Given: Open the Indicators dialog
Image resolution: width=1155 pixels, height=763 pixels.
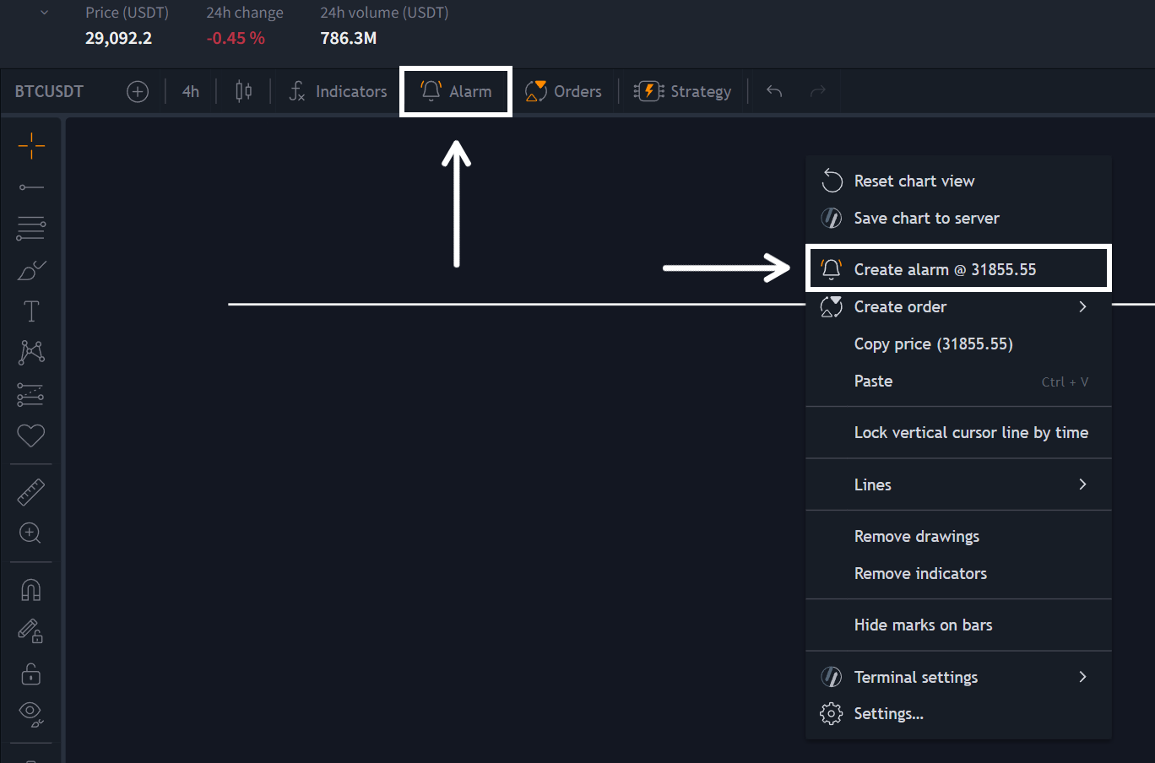Looking at the screenshot, I should [338, 91].
